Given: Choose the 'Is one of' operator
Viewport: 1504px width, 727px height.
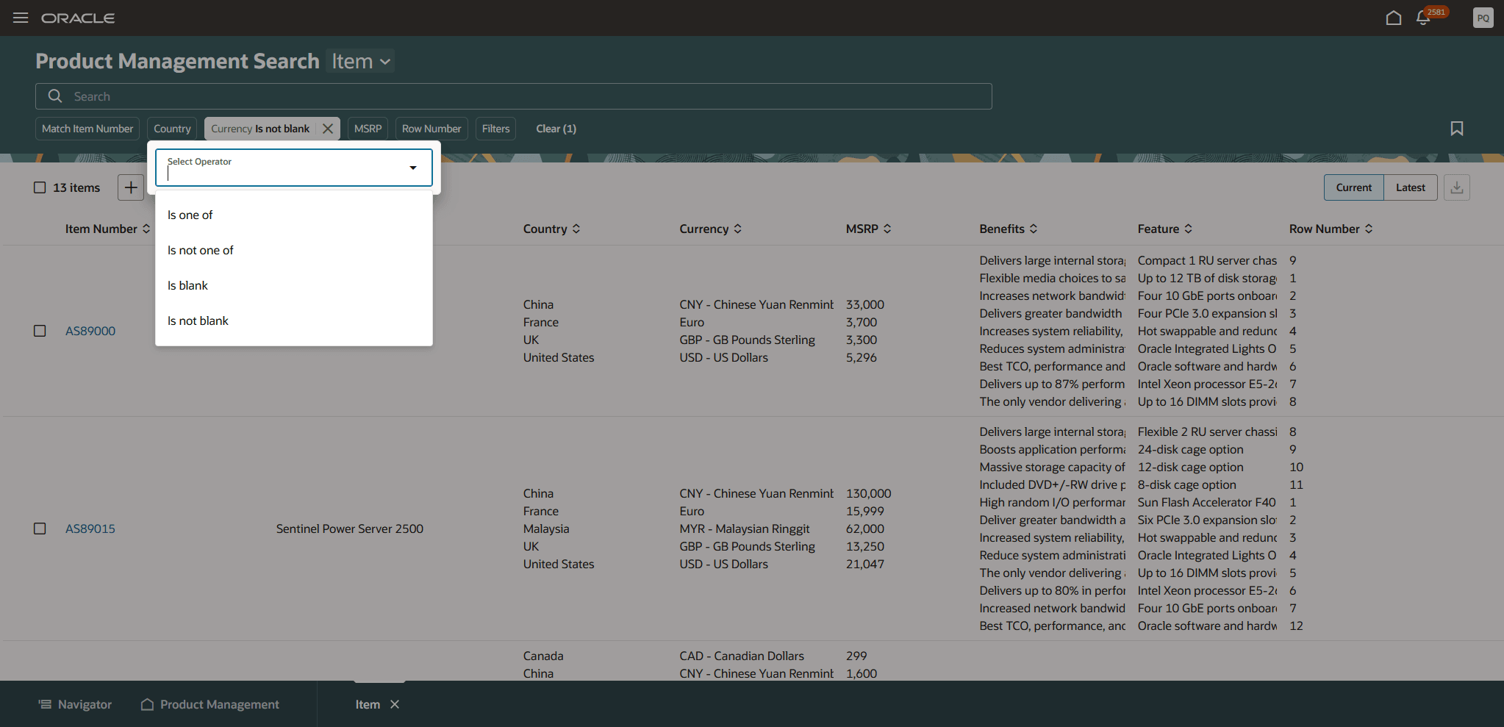Looking at the screenshot, I should point(294,215).
